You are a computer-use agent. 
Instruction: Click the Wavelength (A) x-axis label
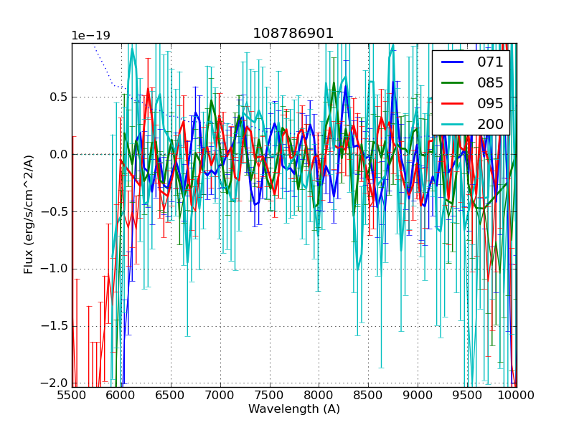(x=294, y=409)
